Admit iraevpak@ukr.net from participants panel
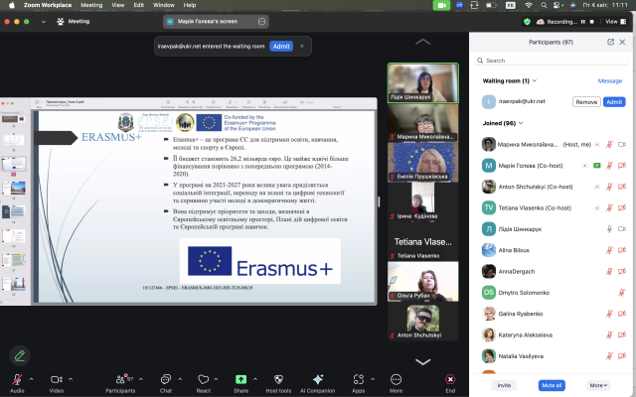The image size is (636, 397). point(614,102)
